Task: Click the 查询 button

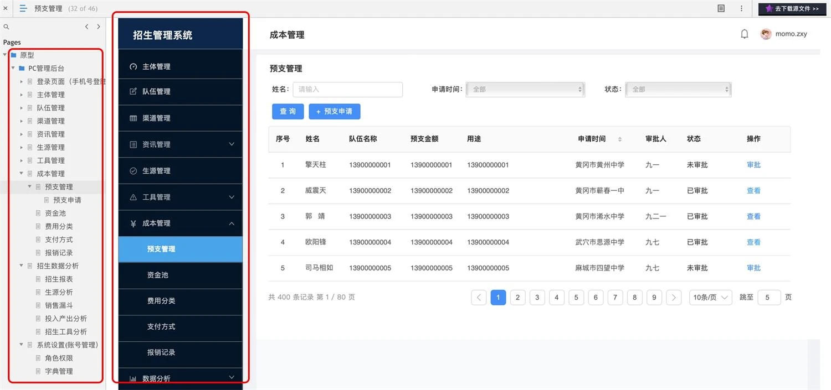Action: tap(288, 111)
